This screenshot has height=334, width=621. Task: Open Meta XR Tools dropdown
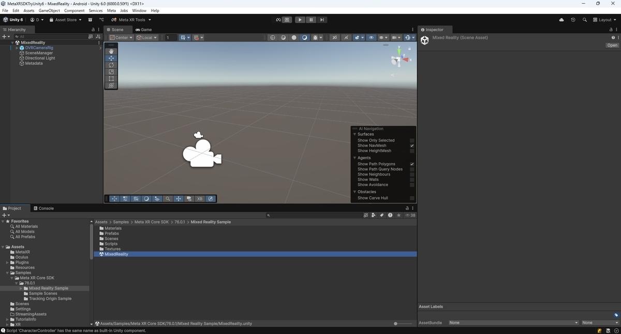[x=131, y=20]
